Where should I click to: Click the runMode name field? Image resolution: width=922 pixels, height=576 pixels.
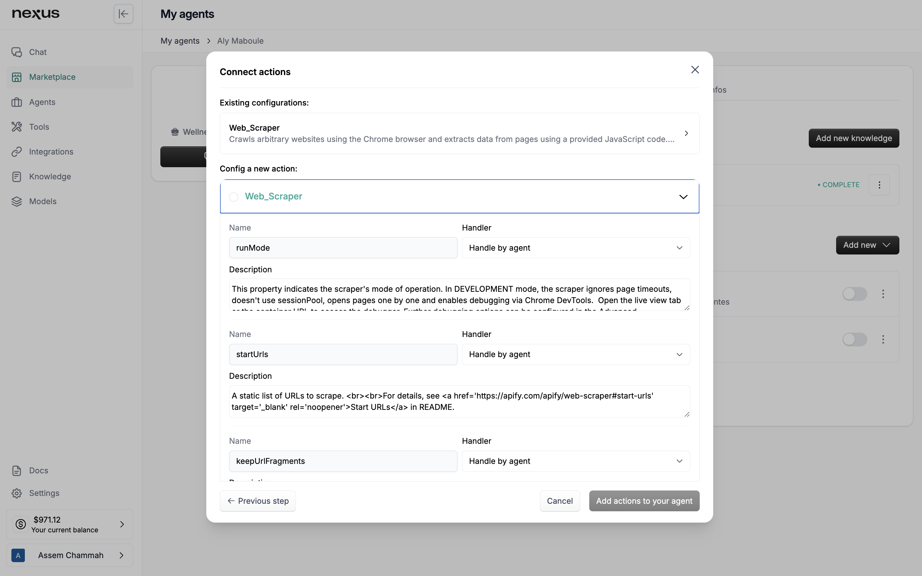pyautogui.click(x=343, y=247)
